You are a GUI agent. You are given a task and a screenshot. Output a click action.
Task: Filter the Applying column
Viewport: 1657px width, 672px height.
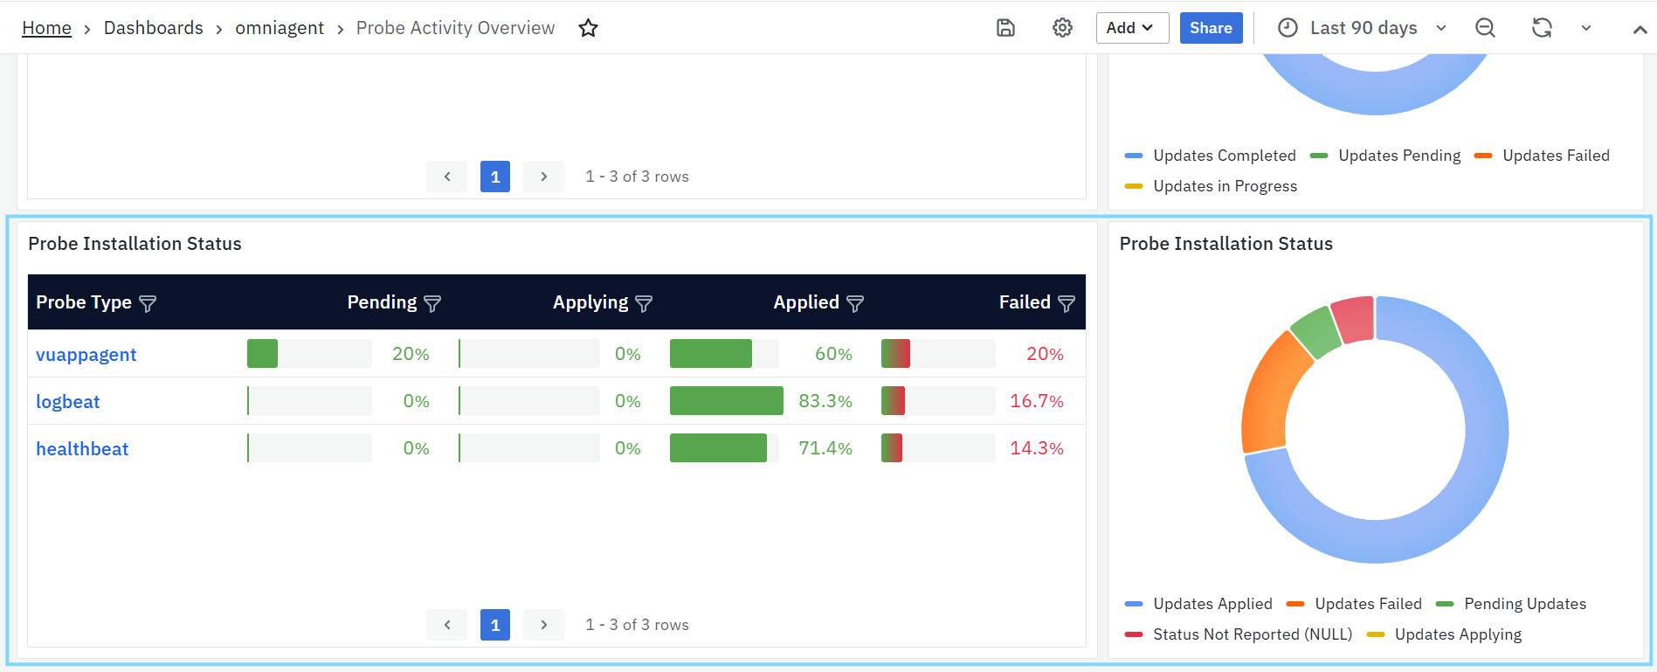644,303
